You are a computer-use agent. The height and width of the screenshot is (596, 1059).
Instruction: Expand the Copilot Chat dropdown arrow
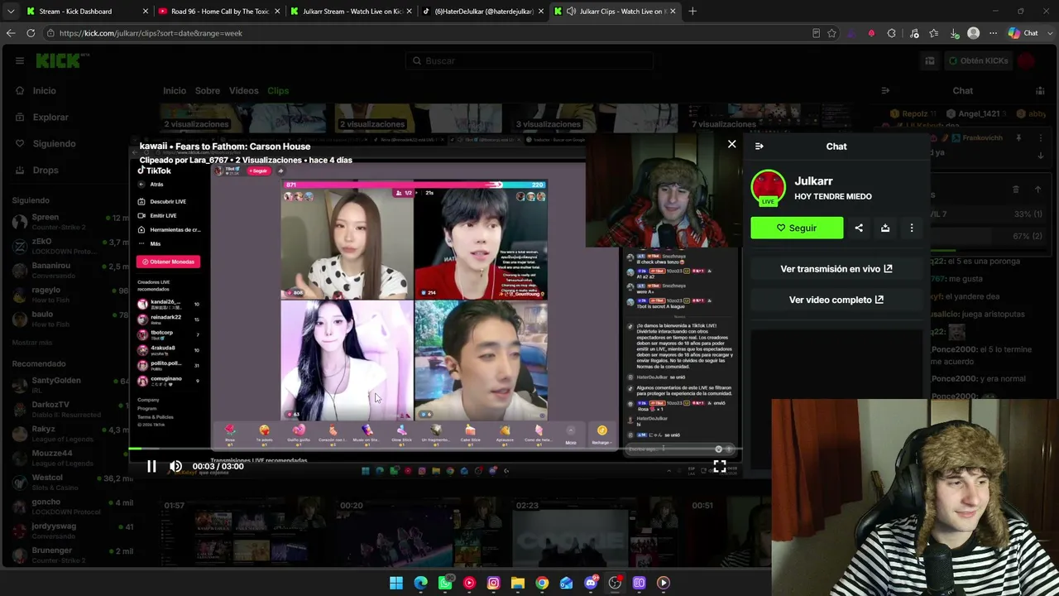[1049, 33]
